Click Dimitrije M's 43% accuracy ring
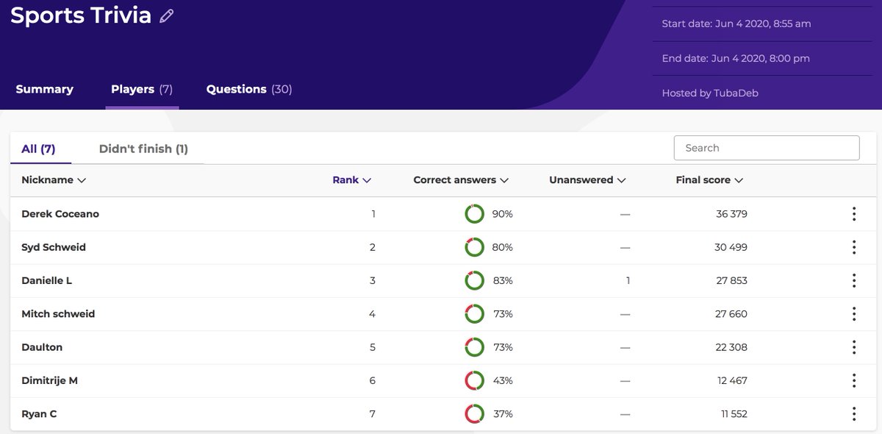Viewport: 882px width, 434px height. point(474,380)
